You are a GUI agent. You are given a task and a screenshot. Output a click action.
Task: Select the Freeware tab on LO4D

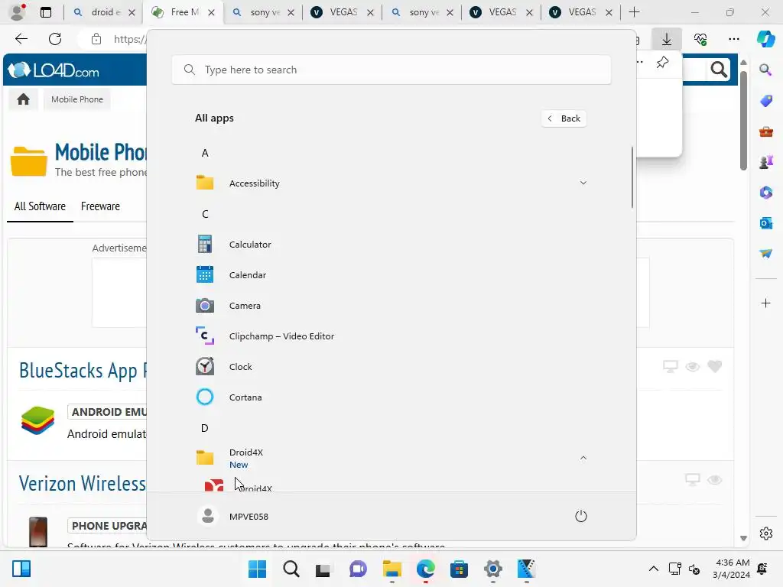(100, 206)
